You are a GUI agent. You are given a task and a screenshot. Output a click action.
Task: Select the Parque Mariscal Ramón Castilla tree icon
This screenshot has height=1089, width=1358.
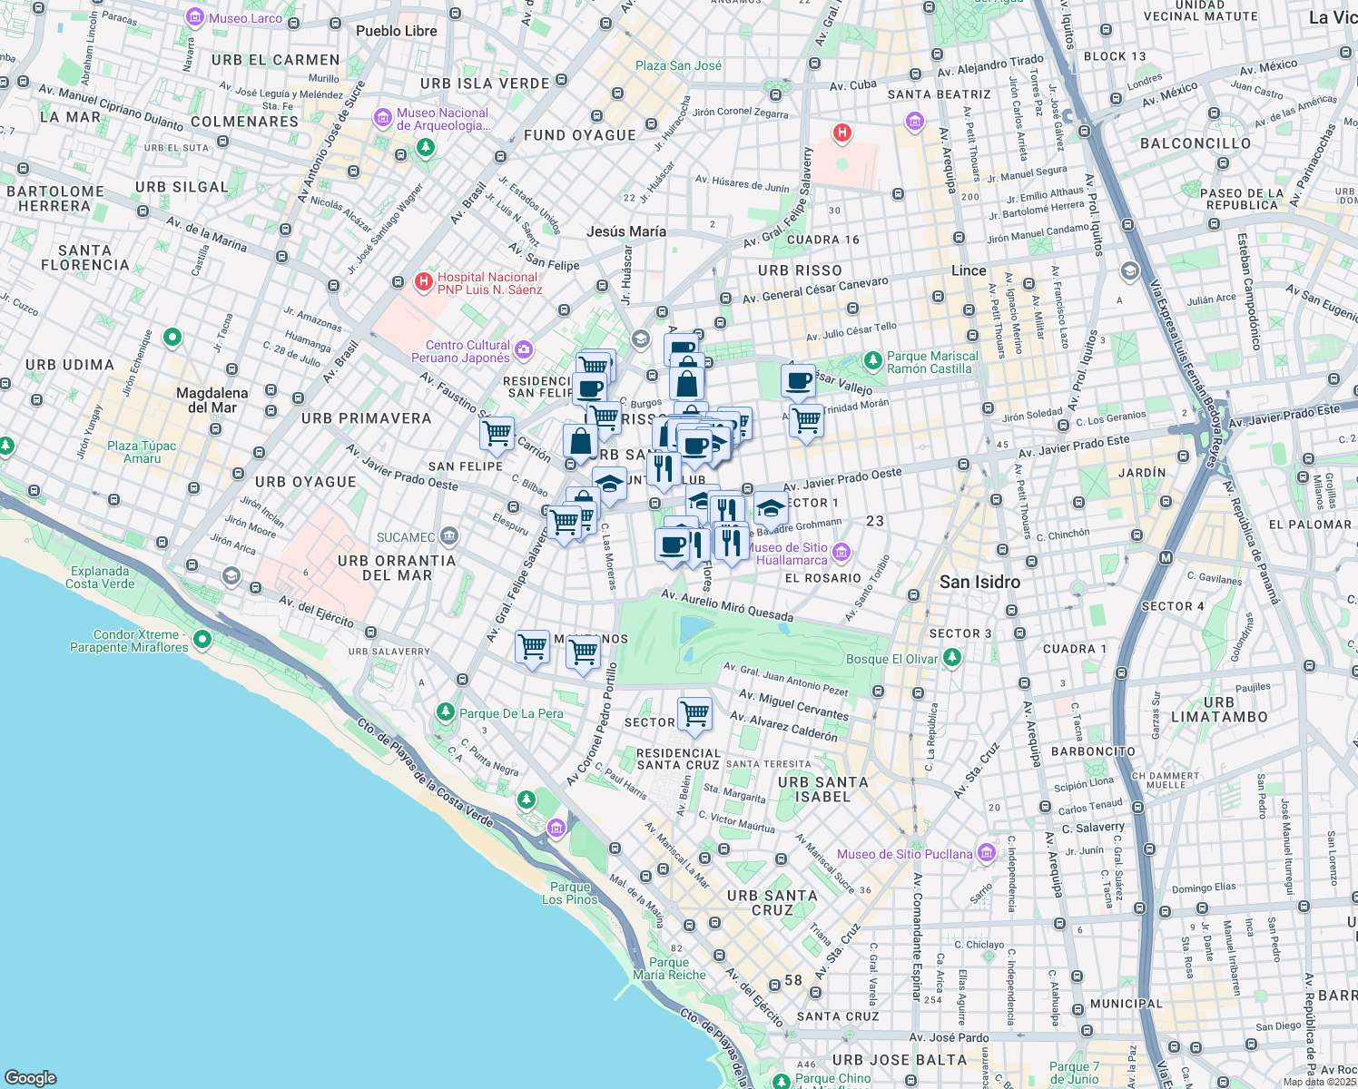[873, 359]
